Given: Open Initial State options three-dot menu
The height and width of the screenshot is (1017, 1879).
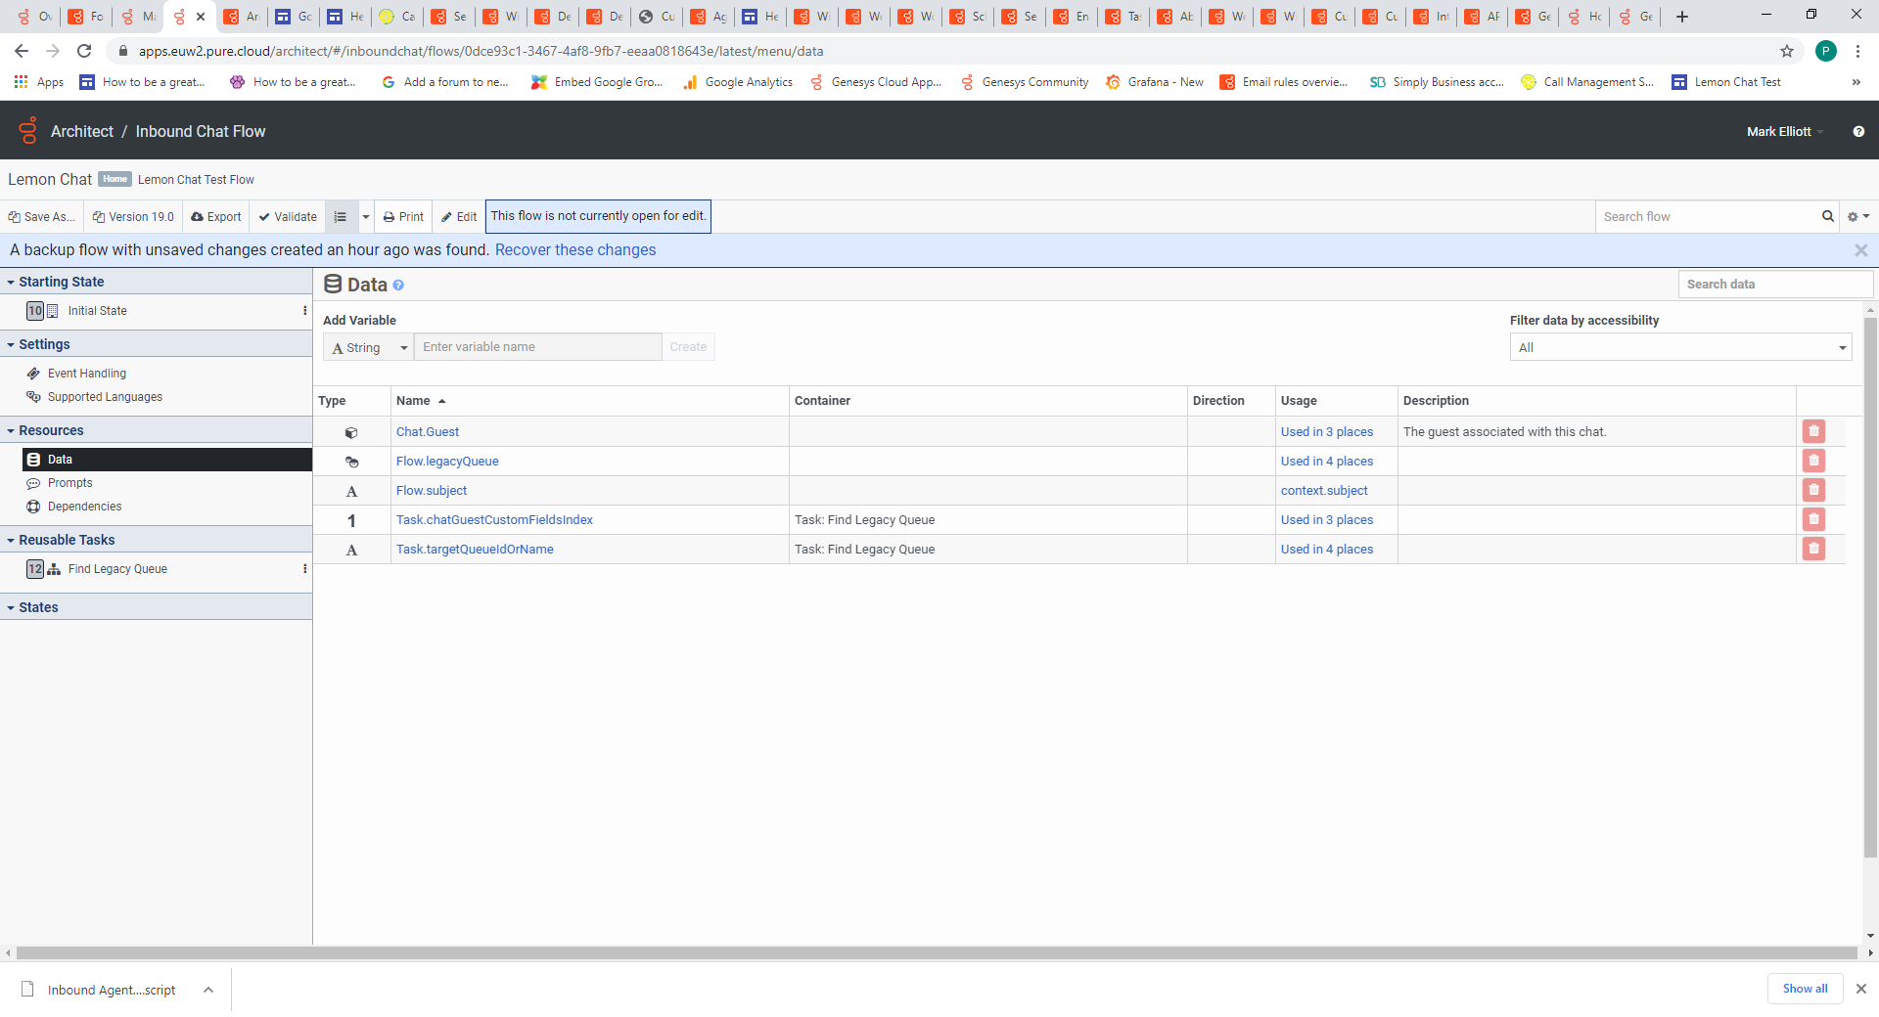Looking at the screenshot, I should pos(304,311).
